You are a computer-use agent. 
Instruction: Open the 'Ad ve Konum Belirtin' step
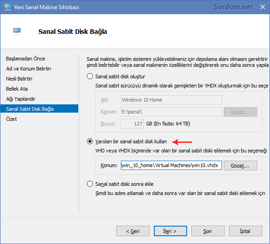pos(28,69)
